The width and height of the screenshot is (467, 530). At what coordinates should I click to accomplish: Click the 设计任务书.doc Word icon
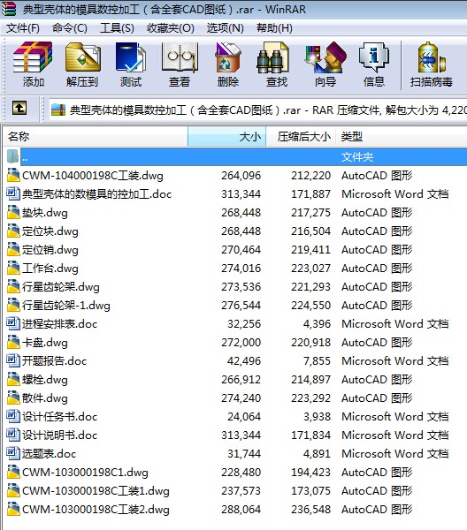(x=13, y=416)
